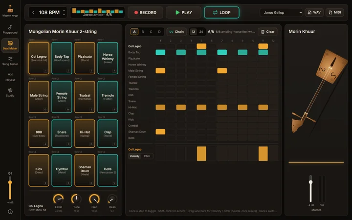The width and height of the screenshot is (352, 220).
Task: Increase BPM with the up arrow
Action: [x=64, y=10]
